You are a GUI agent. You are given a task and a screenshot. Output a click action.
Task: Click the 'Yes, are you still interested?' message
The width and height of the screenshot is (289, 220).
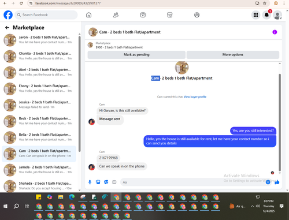[x=253, y=130]
